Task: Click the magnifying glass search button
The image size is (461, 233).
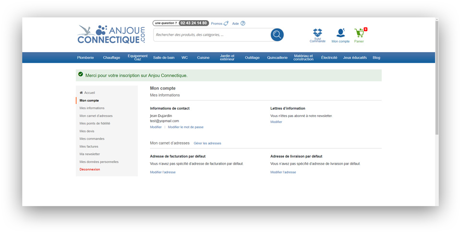Action: click(277, 34)
